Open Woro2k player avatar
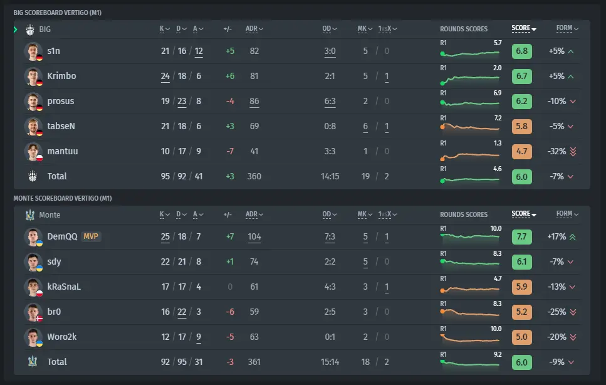This screenshot has height=385, width=606. click(33, 337)
